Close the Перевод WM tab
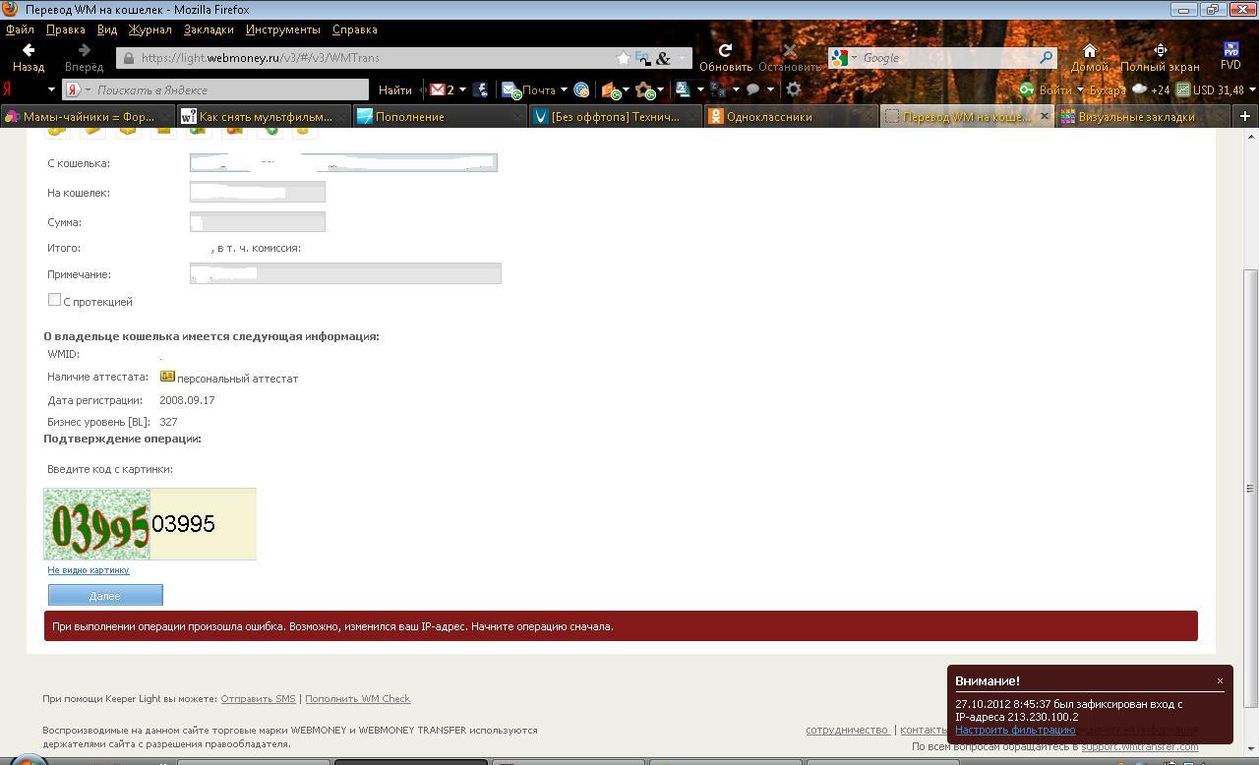 click(x=1045, y=116)
